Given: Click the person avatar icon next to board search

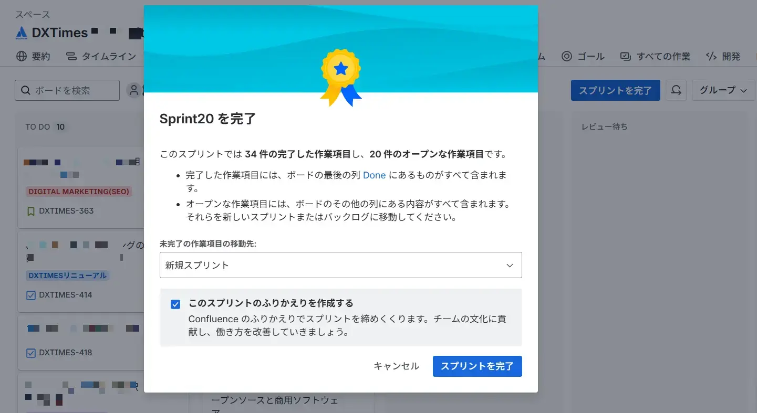Looking at the screenshot, I should coord(134,90).
